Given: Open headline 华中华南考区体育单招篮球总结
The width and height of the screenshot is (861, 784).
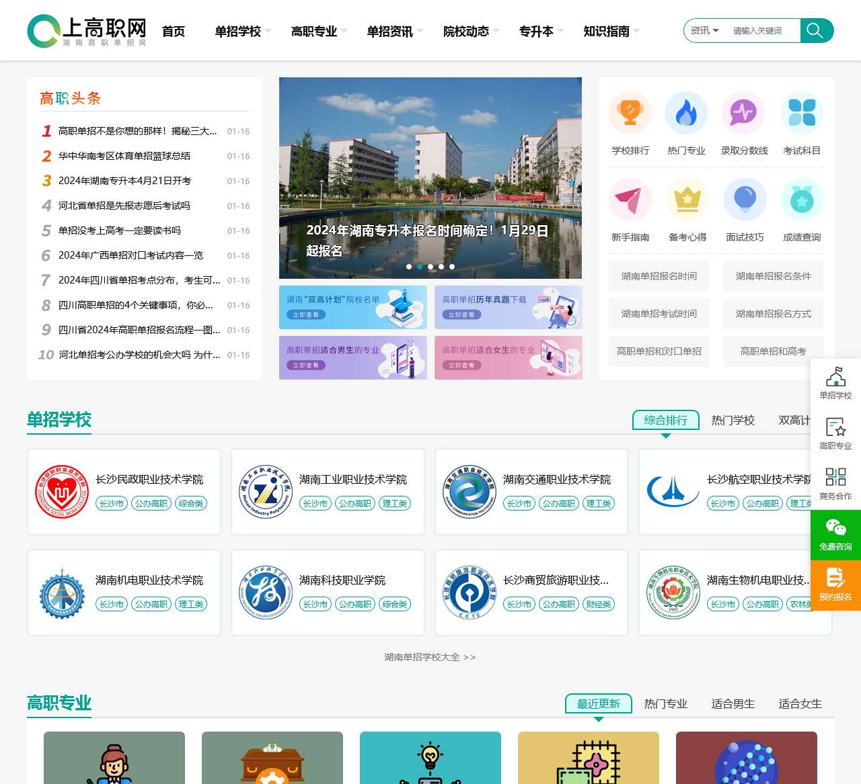Looking at the screenshot, I should click(124, 156).
